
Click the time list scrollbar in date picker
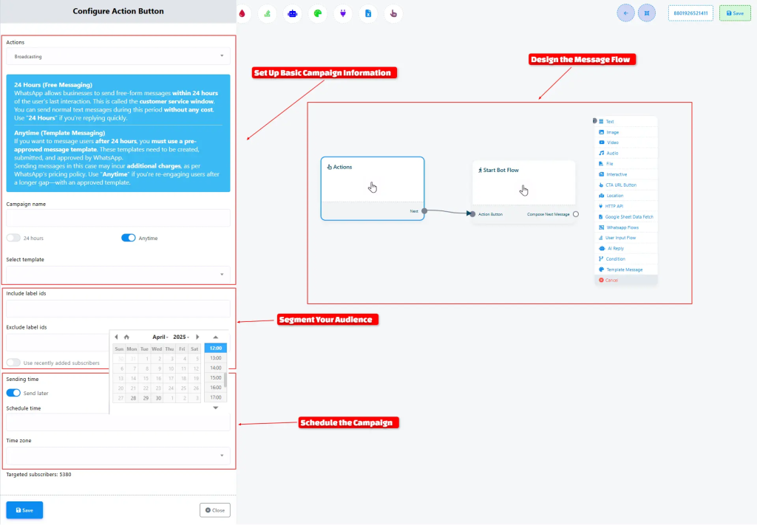[x=225, y=380]
